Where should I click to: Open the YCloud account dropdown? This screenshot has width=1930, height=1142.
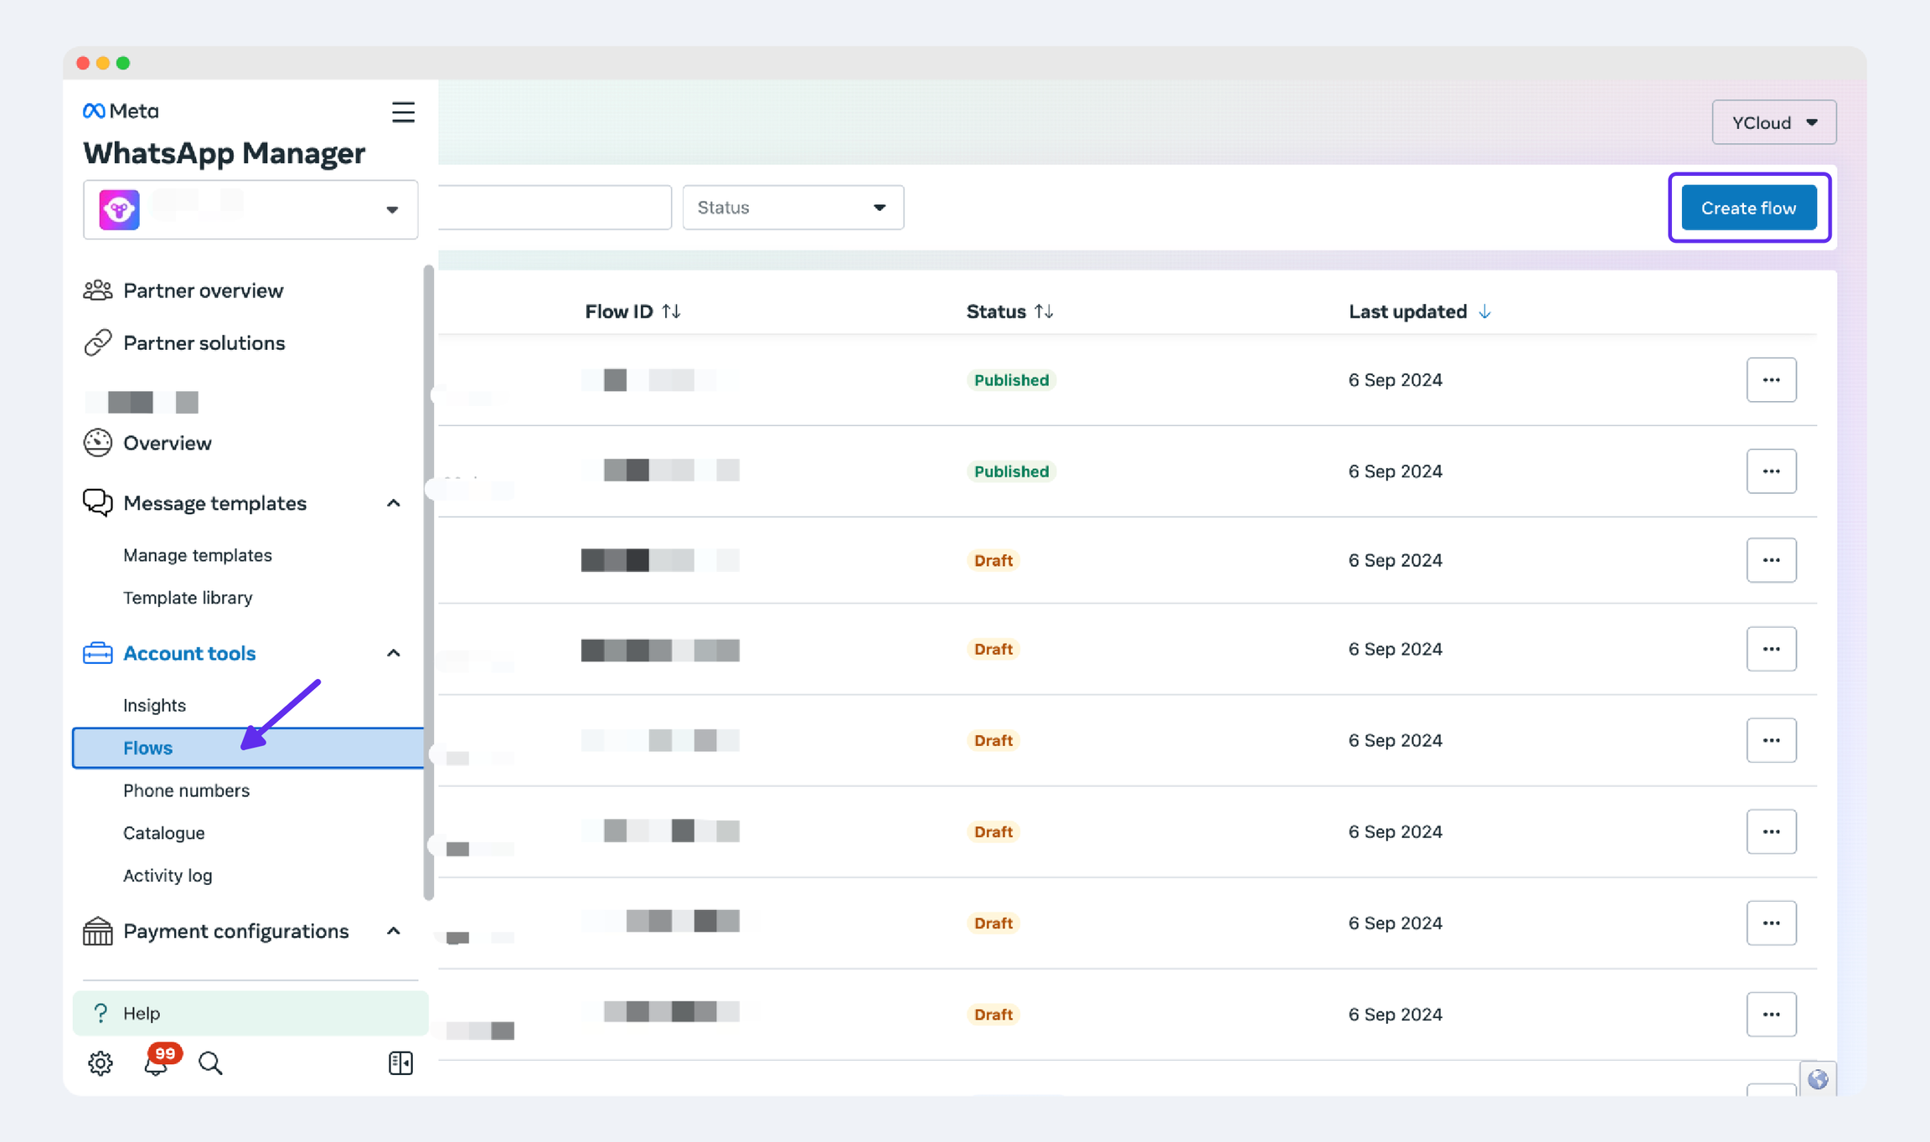pos(1773,122)
